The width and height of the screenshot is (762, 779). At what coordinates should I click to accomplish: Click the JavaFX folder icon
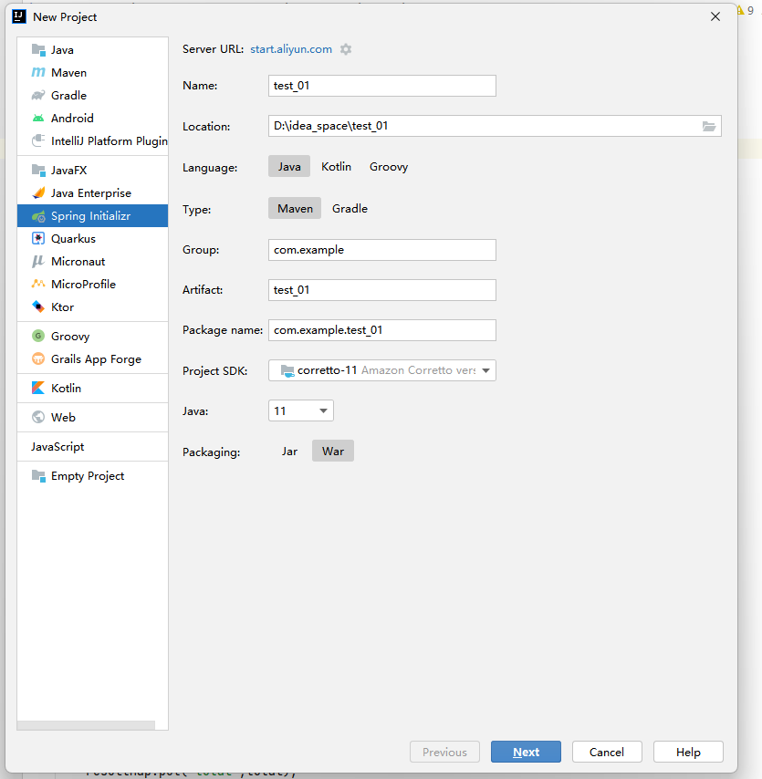[x=38, y=170]
